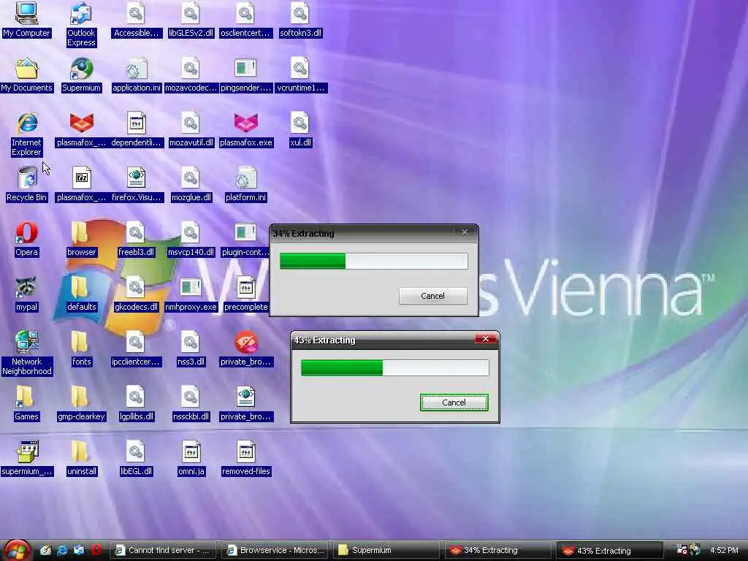
Task: Select the Supermium browser shortcut on desktop
Action: tap(81, 69)
